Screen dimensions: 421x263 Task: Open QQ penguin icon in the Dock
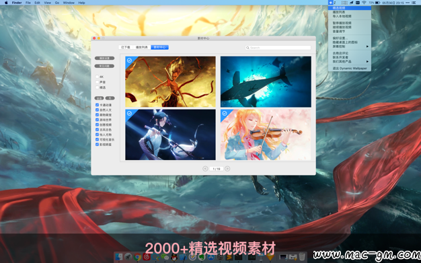click(x=174, y=257)
